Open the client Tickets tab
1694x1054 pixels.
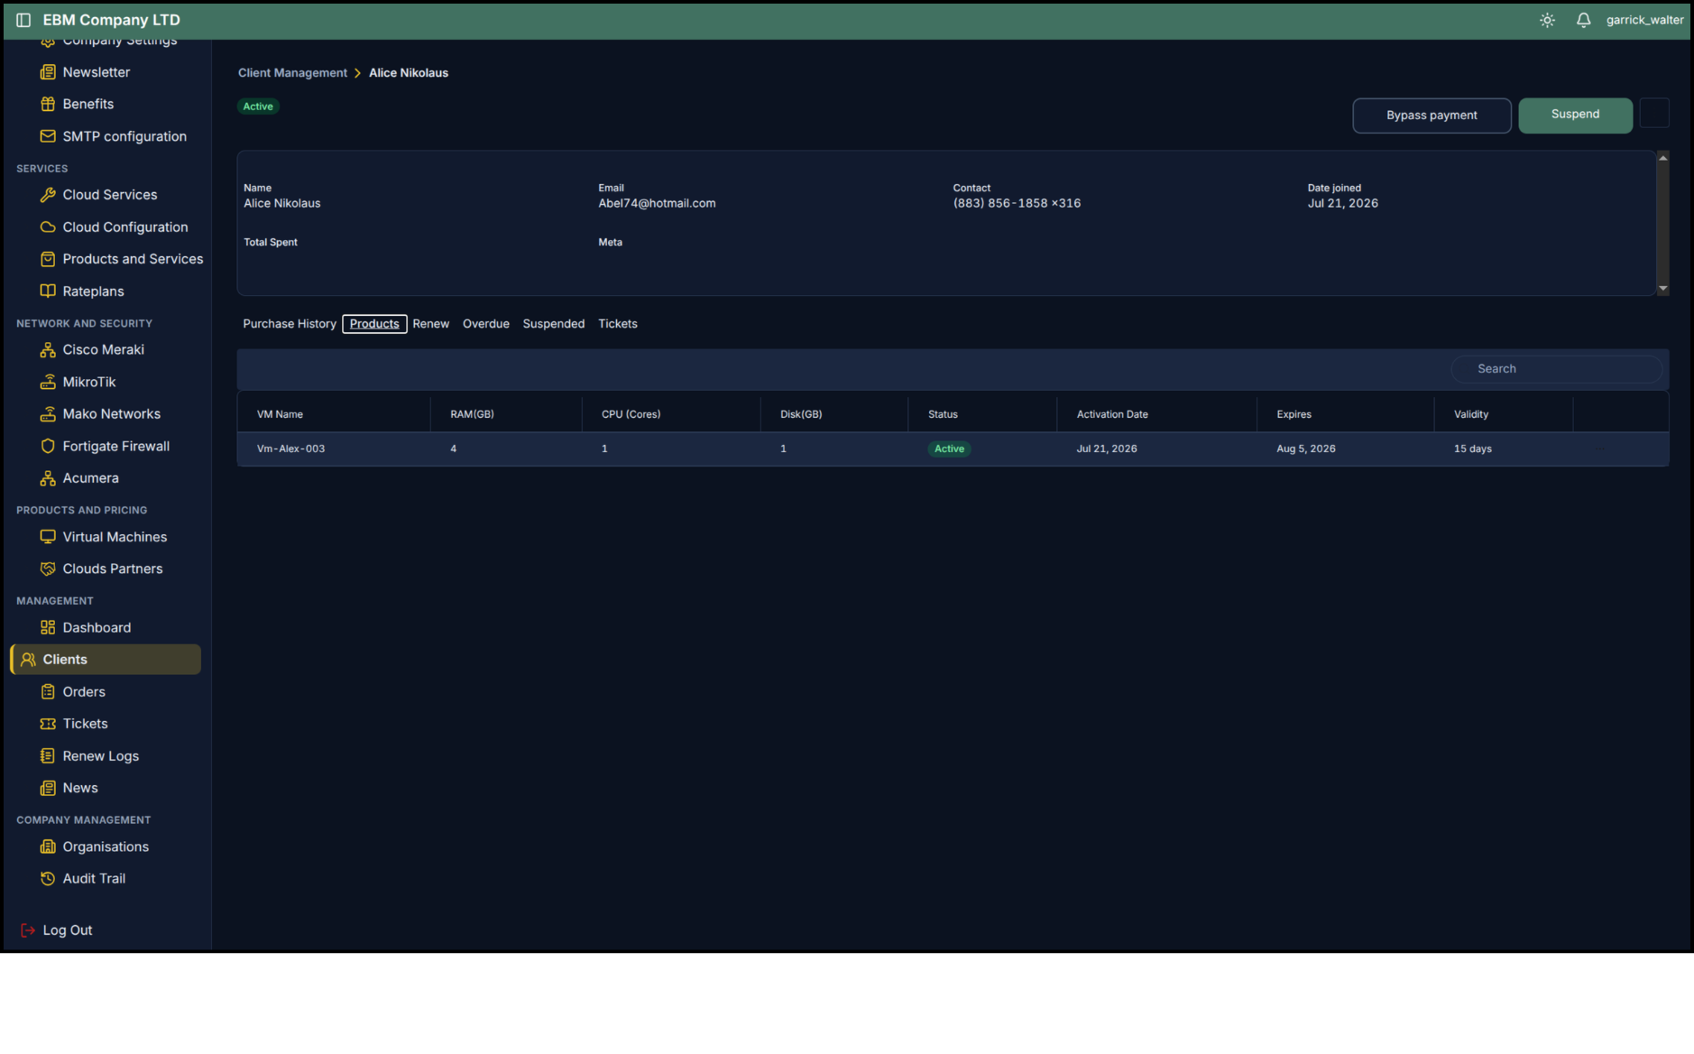tap(618, 324)
